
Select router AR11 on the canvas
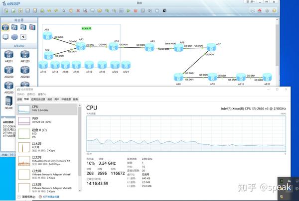click(x=267, y=77)
